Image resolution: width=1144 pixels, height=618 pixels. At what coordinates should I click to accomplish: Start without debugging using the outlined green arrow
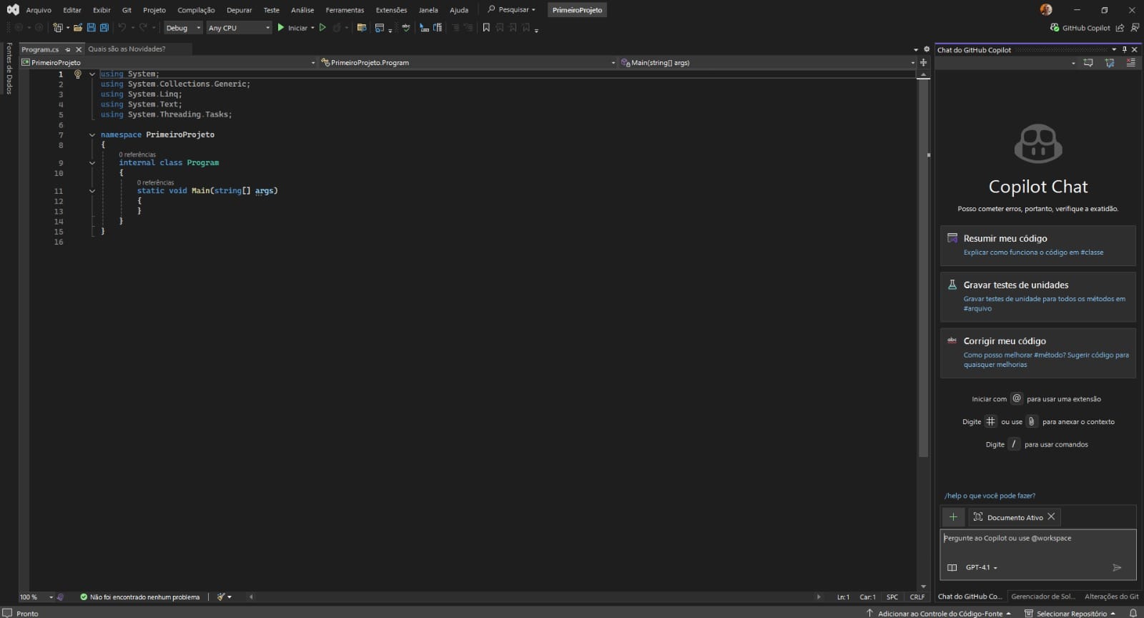point(322,28)
